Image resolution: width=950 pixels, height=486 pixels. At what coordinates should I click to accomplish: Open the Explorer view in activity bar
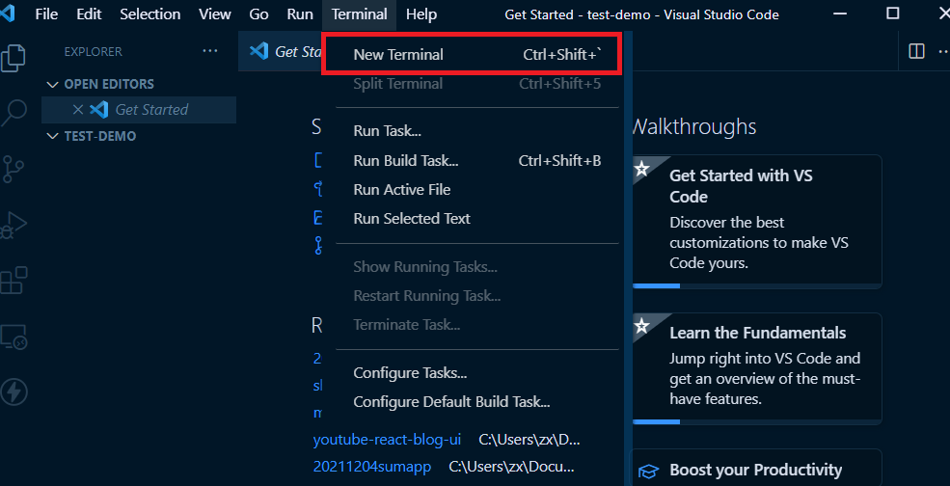point(13,59)
